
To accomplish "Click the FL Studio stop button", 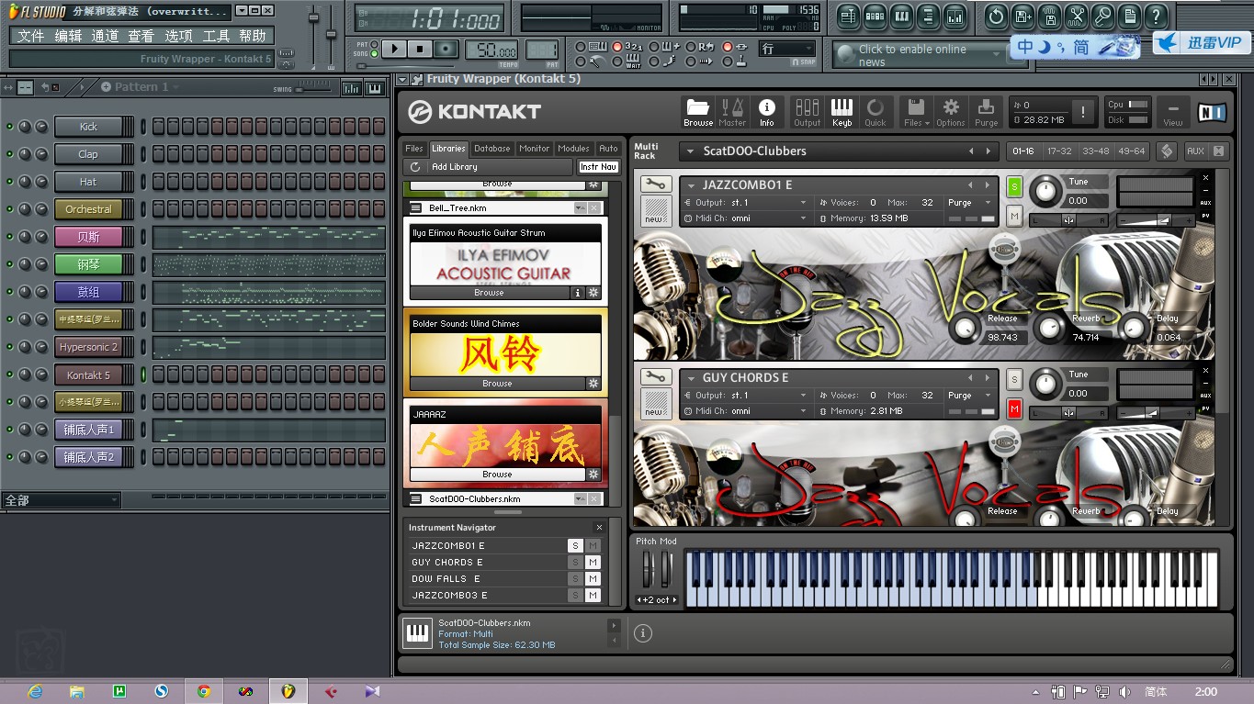I will [x=420, y=49].
